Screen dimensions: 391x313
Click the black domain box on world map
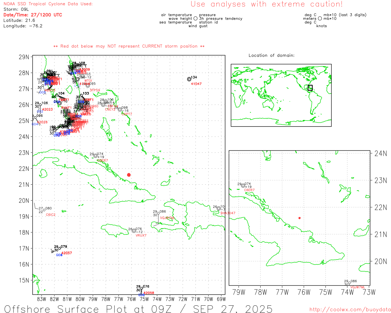pos(310,88)
